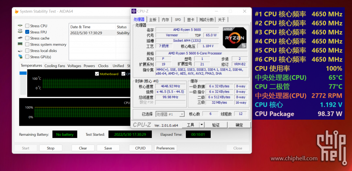Click the x 46.5 multiplier field
This screenshot has width=352, height=171.
click(x=171, y=92)
